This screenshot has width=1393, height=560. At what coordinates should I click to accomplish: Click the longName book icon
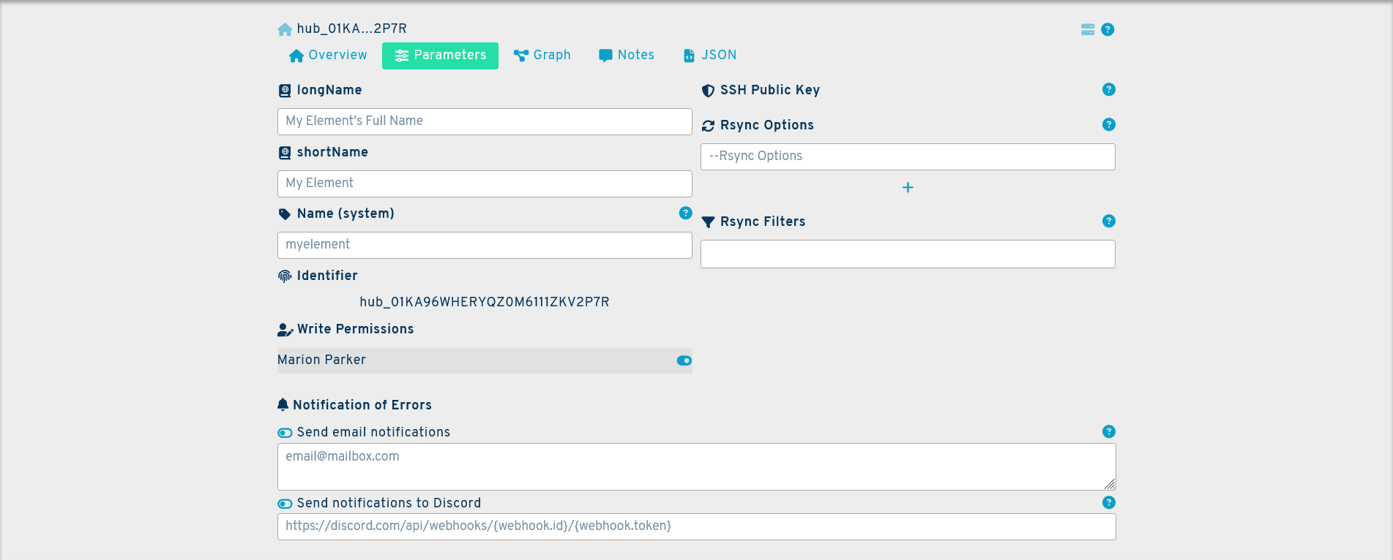click(x=285, y=91)
